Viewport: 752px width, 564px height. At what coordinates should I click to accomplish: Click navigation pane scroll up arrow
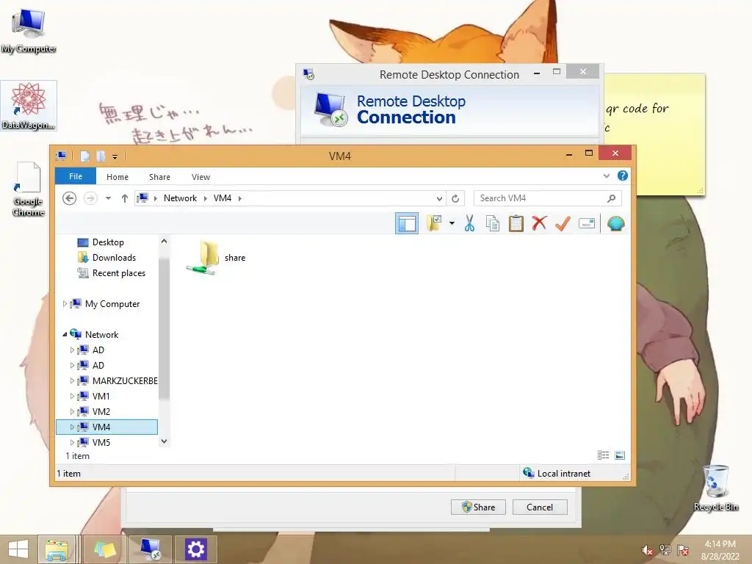(x=164, y=241)
